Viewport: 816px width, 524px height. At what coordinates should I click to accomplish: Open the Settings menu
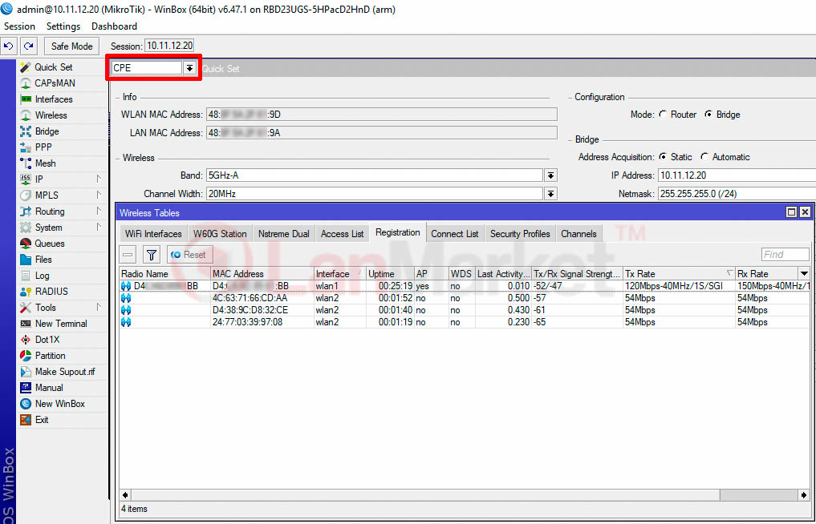coord(63,26)
